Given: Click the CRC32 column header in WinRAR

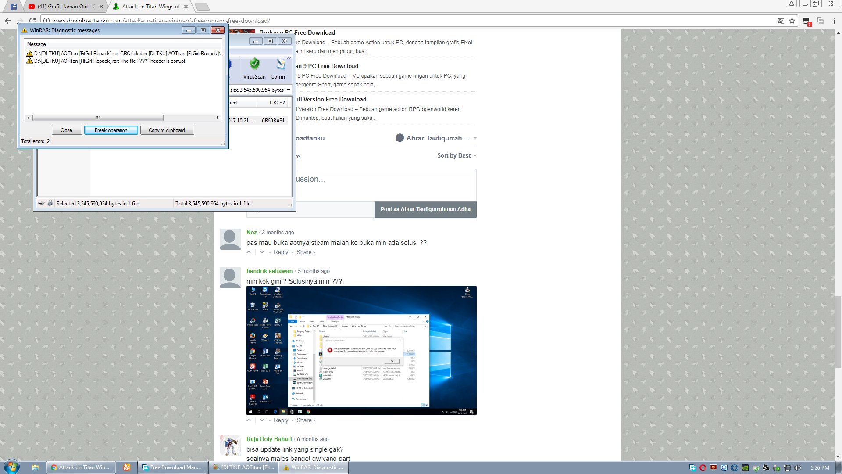Looking at the screenshot, I should click(277, 103).
